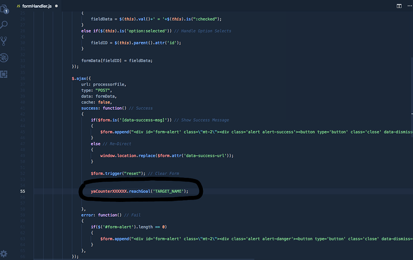Open the Search view magnifier icon
413x260 pixels.
pyautogui.click(x=5, y=25)
